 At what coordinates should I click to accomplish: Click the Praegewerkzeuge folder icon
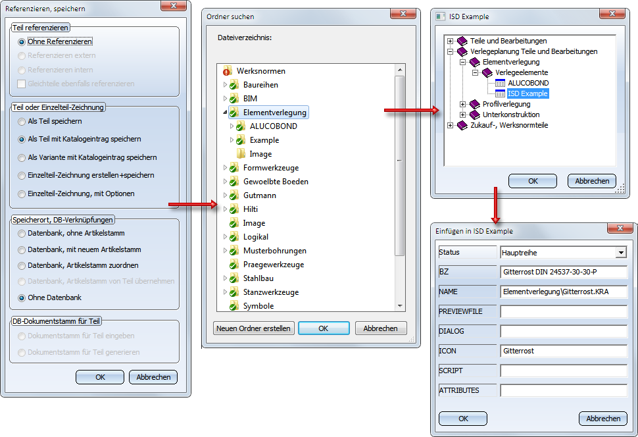tap(234, 265)
